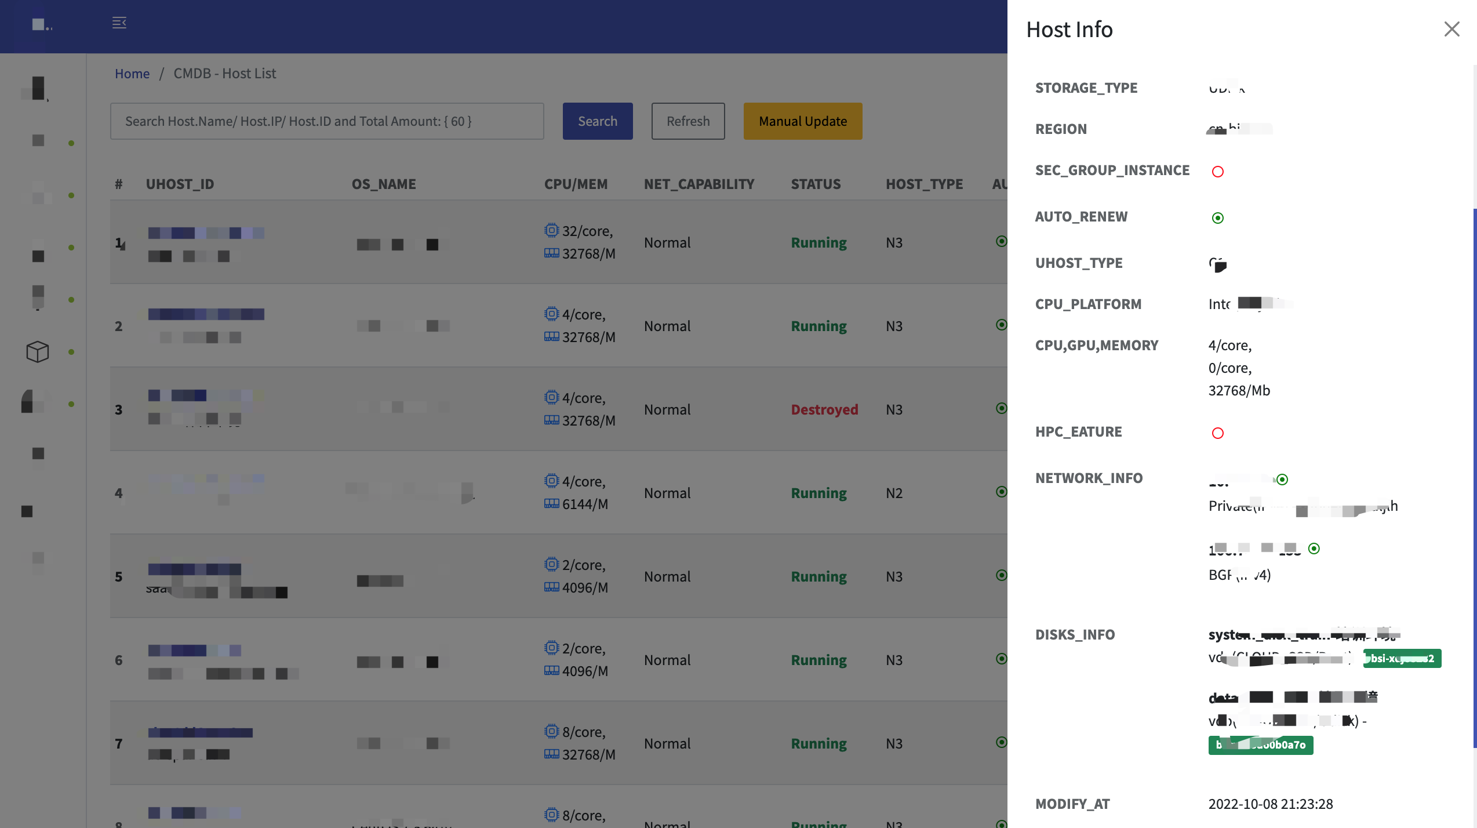This screenshot has height=828, width=1477.
Task: Click the Manual Update button
Action: pos(803,121)
